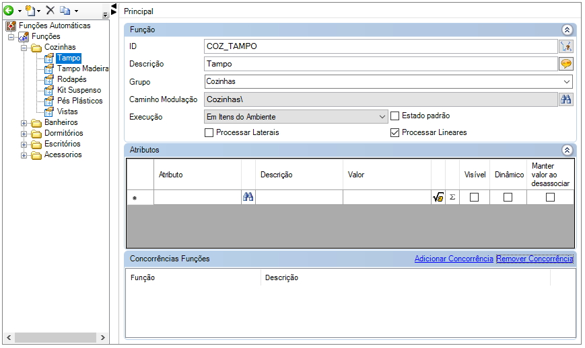Select the Funções Automáticas root icon
This screenshot has height=348, width=585.
pos(11,26)
